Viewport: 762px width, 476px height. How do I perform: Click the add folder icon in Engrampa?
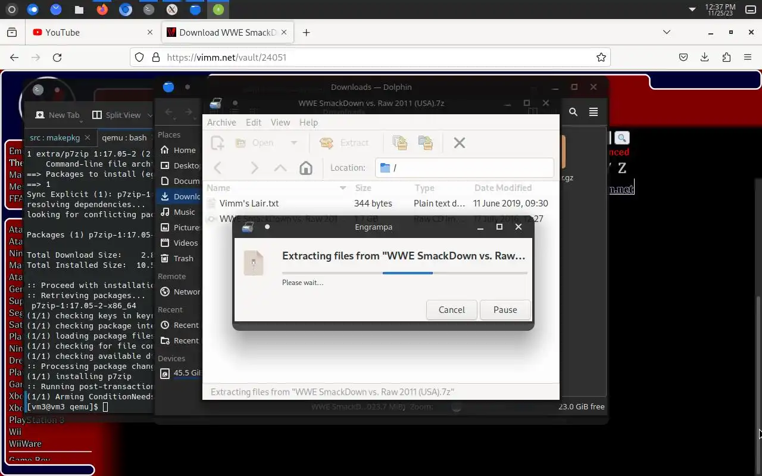[426, 143]
